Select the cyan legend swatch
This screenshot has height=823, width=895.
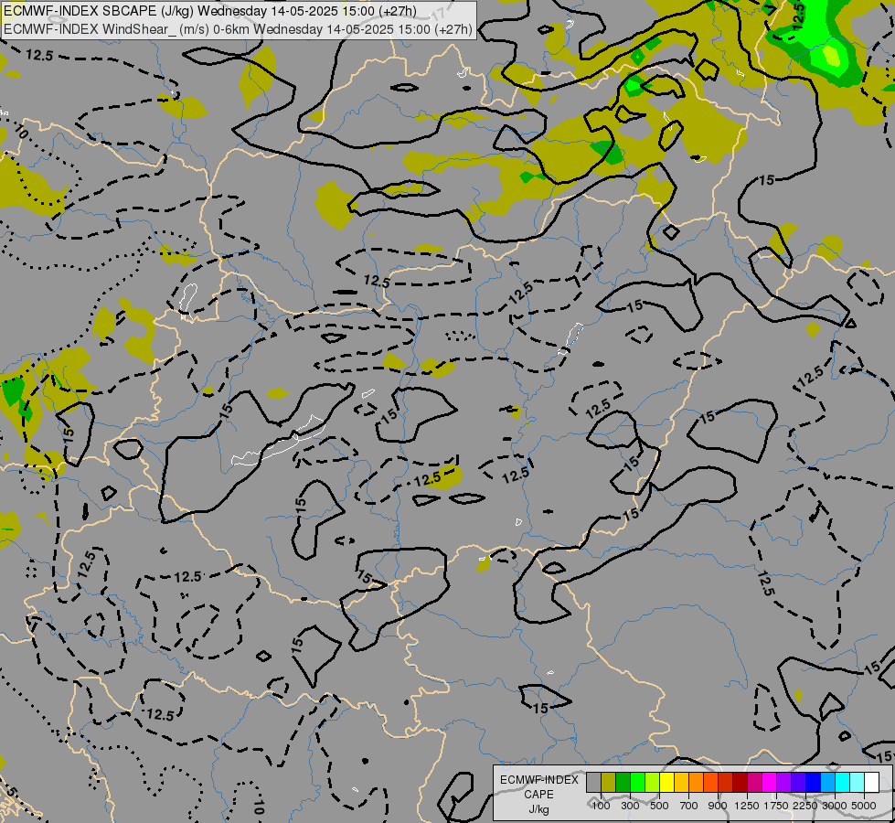[x=843, y=783]
